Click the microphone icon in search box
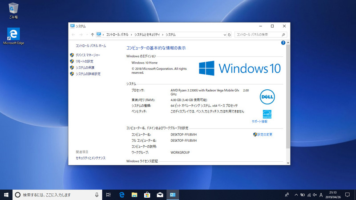Image resolution: width=356 pixels, height=200 pixels. coord(97,195)
